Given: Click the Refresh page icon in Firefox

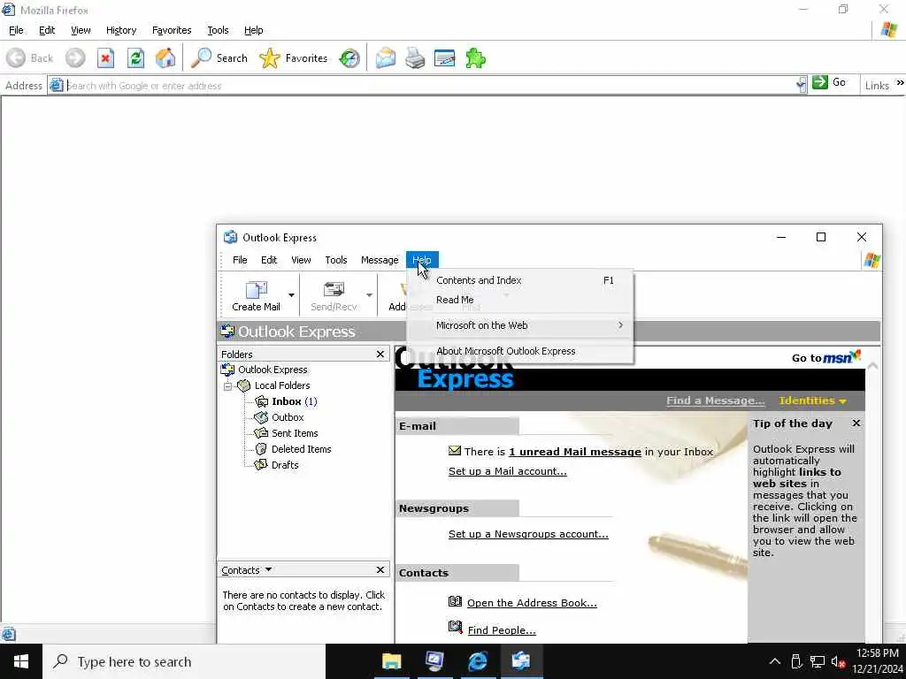Looking at the screenshot, I should tap(135, 57).
